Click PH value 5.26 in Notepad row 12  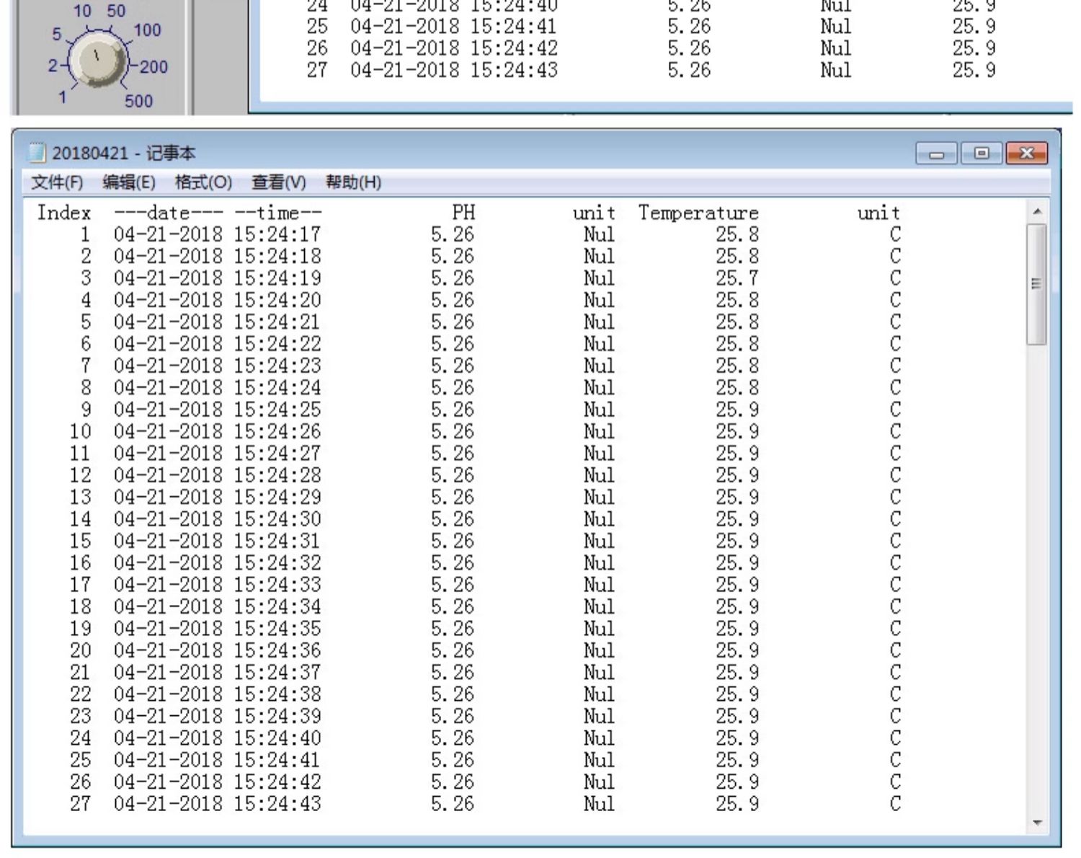(x=453, y=475)
